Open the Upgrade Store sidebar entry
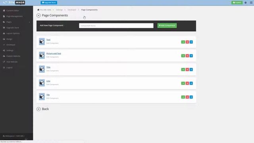The height and width of the screenshot is (143, 254). (x=12, y=28)
